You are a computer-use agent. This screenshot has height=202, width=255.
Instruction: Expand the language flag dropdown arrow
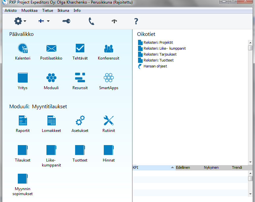coord(48,21)
